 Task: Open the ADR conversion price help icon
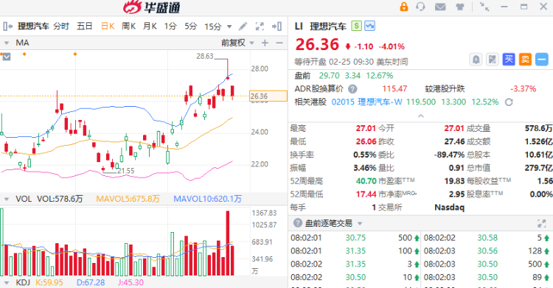point(352,89)
